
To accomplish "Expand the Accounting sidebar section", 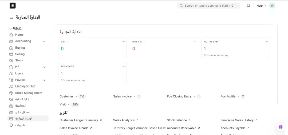I will tap(44, 41).
